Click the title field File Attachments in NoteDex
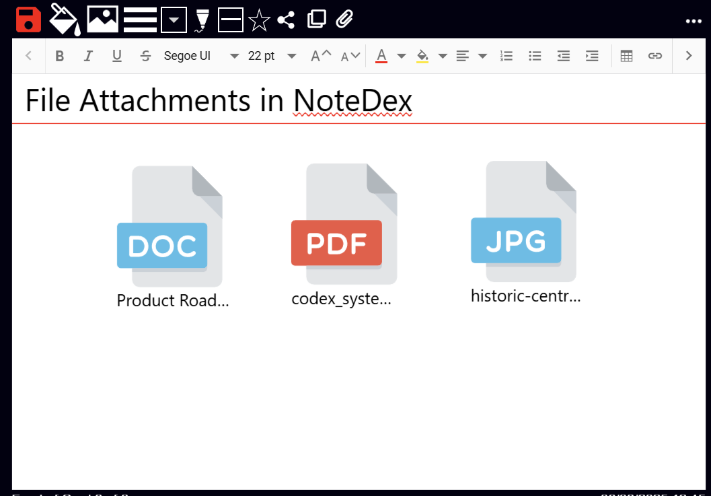711x496 pixels. (x=359, y=100)
